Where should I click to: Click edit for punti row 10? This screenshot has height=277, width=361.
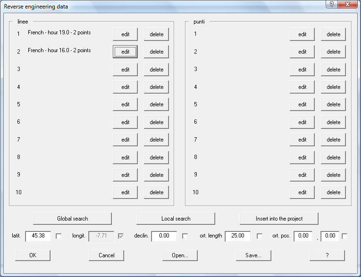coord(302,192)
